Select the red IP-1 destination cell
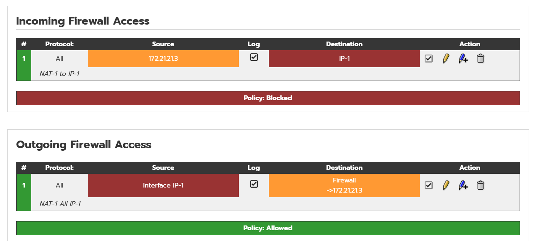The image size is (533, 241). (344, 59)
